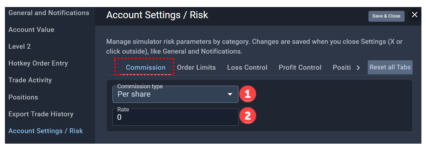
Task: Click the Save & Close button
Action: 386,16
